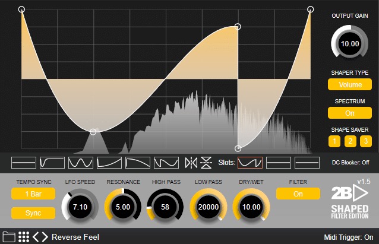Click the Low Pass knob
Screen dimensions: 379x244
pyautogui.click(x=209, y=207)
